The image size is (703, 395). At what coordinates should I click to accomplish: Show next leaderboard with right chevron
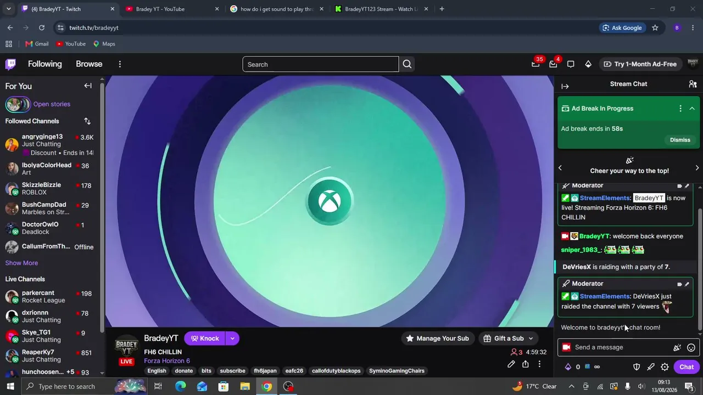(x=697, y=168)
